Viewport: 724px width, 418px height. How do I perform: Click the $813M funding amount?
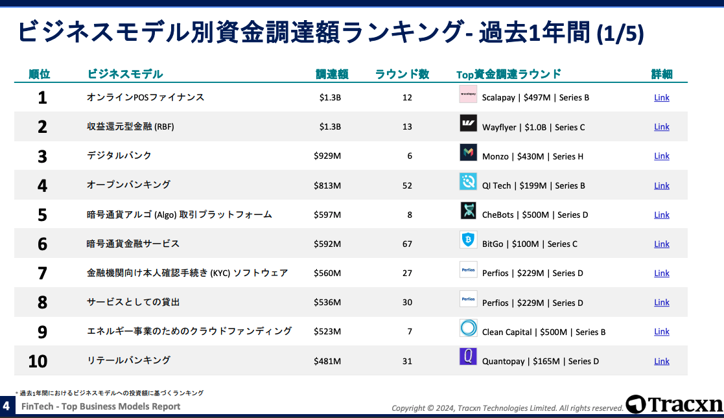pos(327,186)
